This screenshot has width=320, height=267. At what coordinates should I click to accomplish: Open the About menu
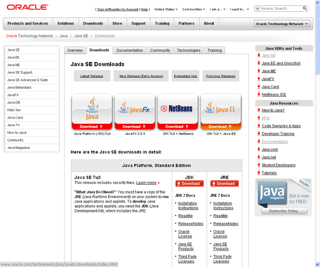209,24
